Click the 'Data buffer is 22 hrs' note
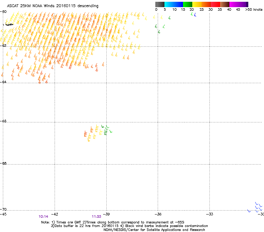 (x=129, y=226)
